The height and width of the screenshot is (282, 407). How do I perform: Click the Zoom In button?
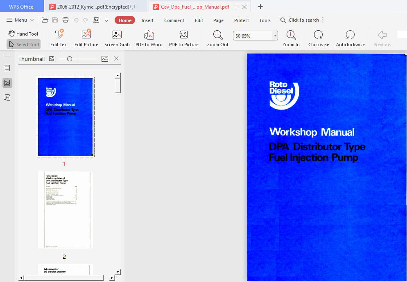coord(291,38)
